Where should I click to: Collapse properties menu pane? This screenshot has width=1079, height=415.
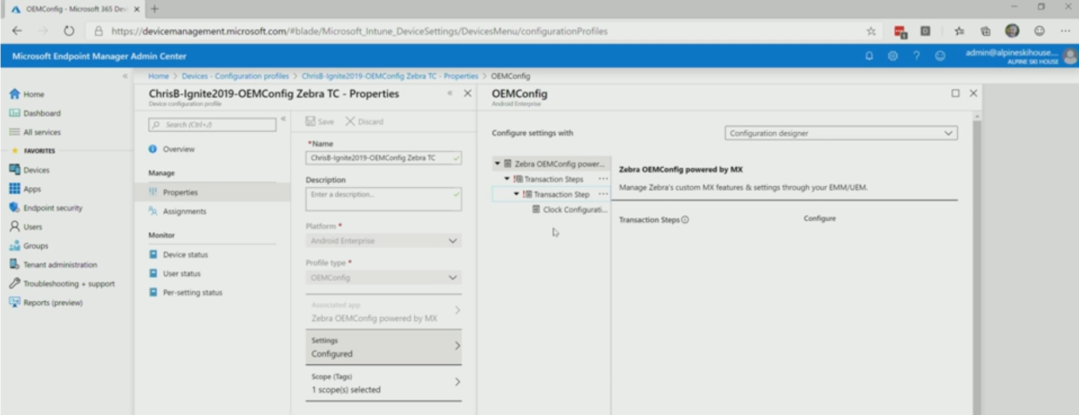click(283, 118)
